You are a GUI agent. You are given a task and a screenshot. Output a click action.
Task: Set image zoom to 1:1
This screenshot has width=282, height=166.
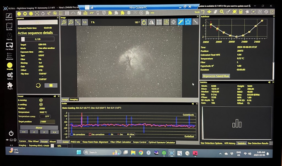(85, 22)
